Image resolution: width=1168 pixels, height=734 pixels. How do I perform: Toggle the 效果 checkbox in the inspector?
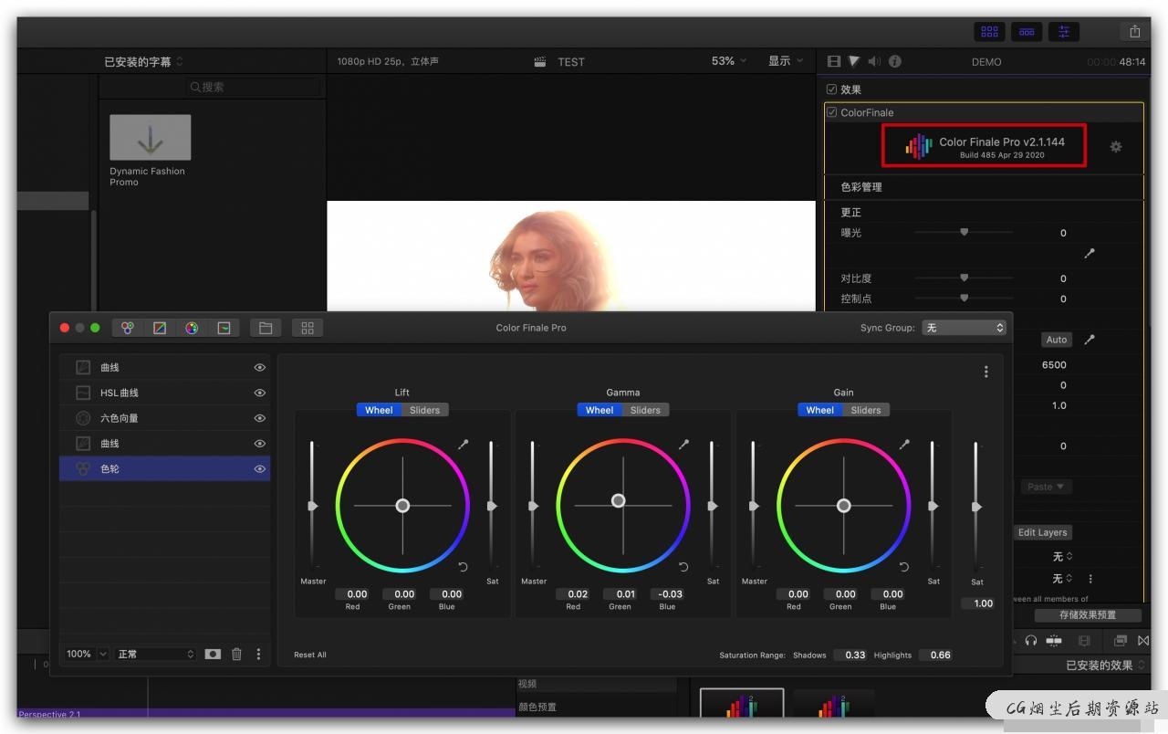831,89
